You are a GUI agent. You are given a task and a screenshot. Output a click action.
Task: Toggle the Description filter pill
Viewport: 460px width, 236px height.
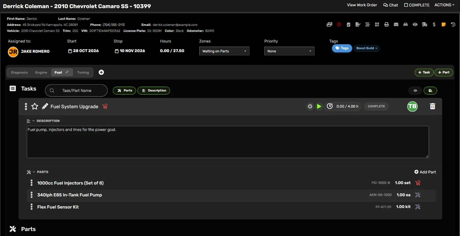[x=154, y=90]
